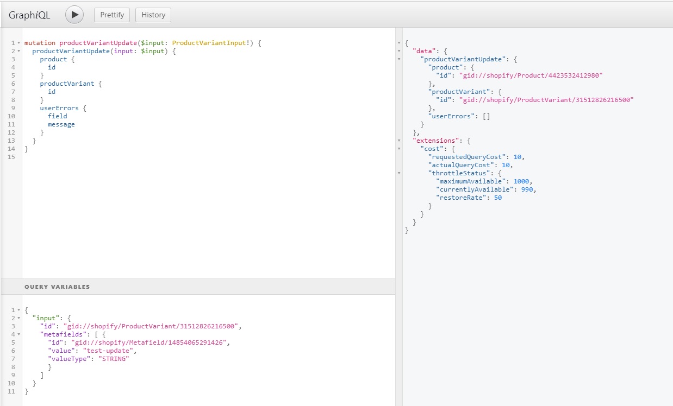
Task: Run the mutation with the Execute play button
Action: [74, 15]
